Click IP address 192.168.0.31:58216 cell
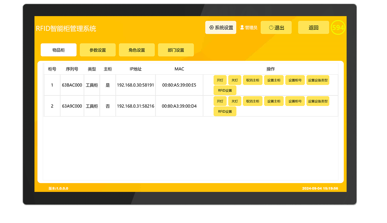The height and width of the screenshot is (223, 387). click(136, 106)
